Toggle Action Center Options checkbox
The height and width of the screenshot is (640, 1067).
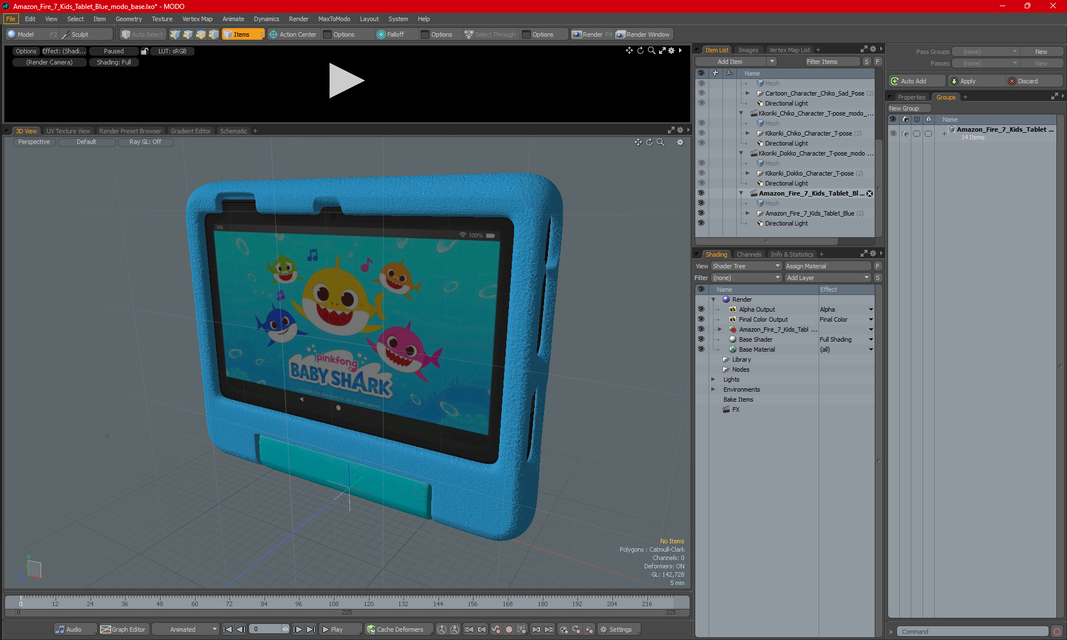click(327, 34)
